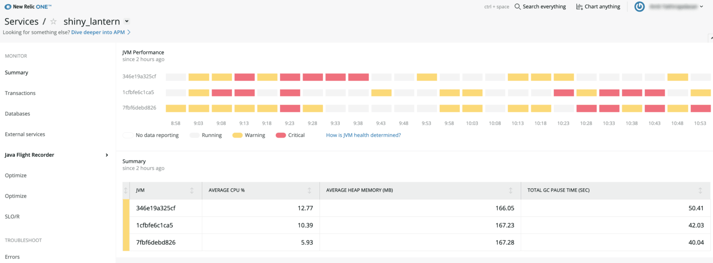Star shiny_lantern as a favorite
This screenshot has width=713, height=263.
(53, 21)
